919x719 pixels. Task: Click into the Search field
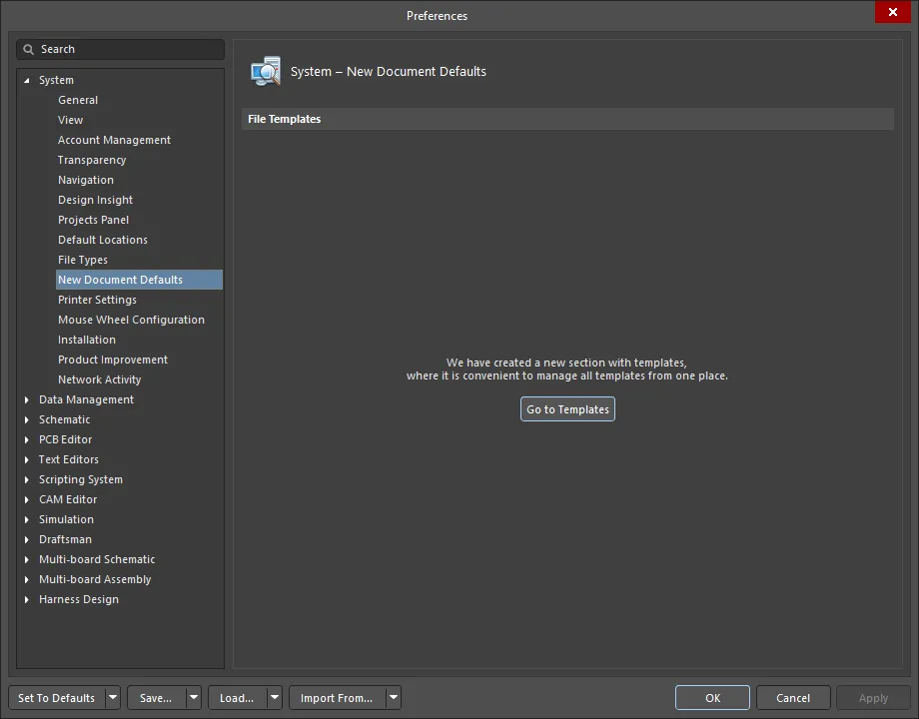[120, 49]
